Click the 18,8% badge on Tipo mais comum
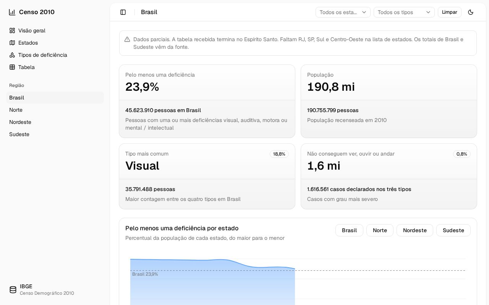This screenshot has height=305, width=489. (x=279, y=154)
